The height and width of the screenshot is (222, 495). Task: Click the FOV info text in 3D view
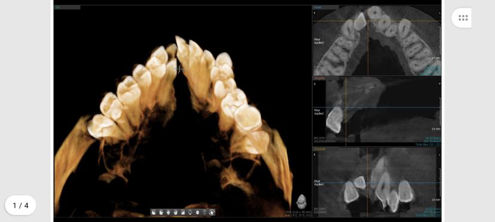299,212
